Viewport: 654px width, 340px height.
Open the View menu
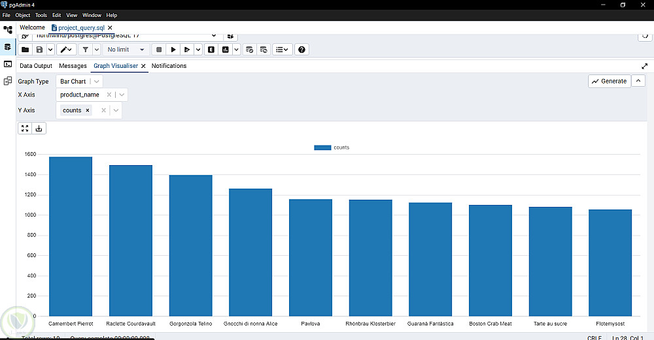coord(72,15)
